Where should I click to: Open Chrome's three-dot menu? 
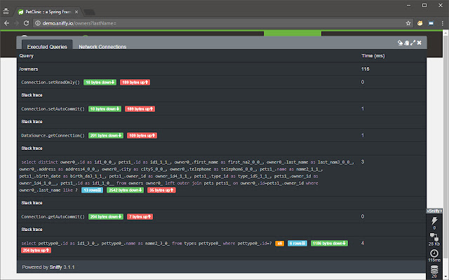[x=441, y=23]
